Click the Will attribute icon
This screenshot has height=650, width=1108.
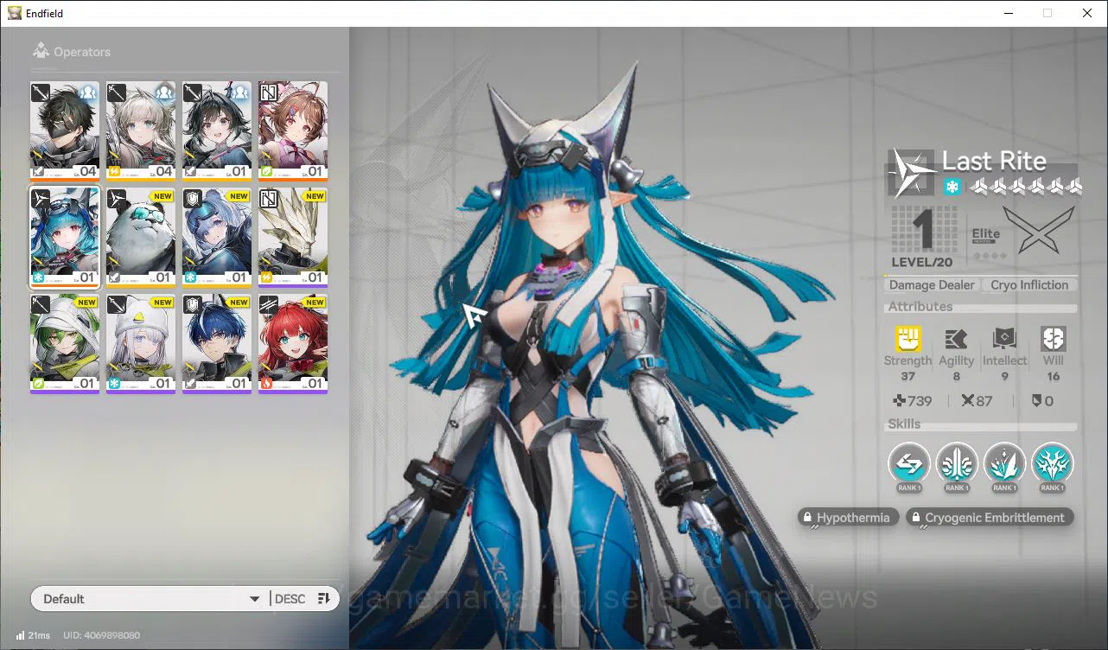coord(1054,339)
